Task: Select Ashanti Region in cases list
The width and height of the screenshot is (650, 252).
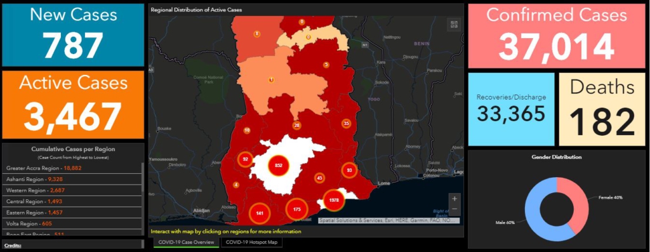Action: point(72,180)
